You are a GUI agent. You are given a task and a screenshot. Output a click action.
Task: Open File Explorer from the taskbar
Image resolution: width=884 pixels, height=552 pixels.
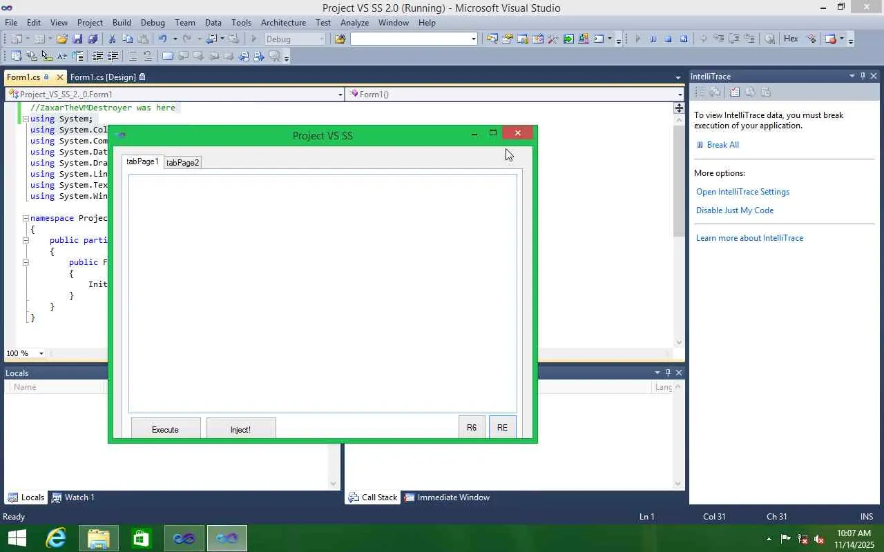99,538
